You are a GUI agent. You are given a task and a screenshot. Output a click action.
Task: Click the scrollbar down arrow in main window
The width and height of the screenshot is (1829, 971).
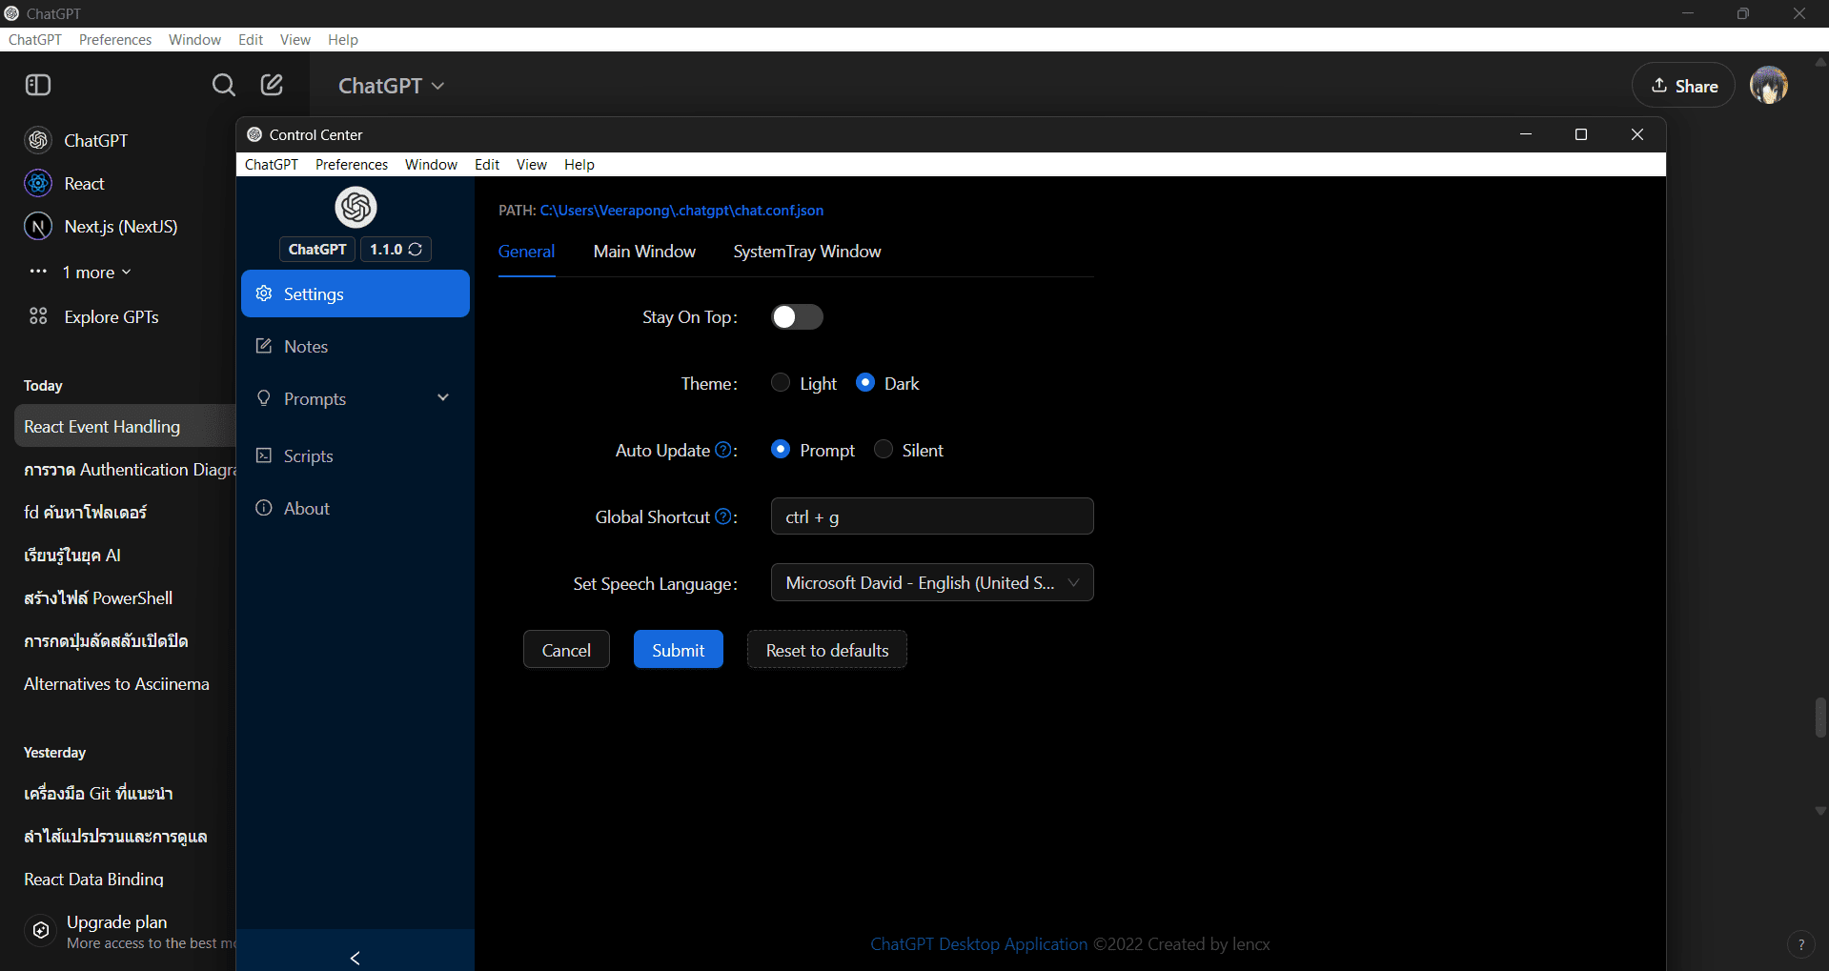tap(1820, 811)
